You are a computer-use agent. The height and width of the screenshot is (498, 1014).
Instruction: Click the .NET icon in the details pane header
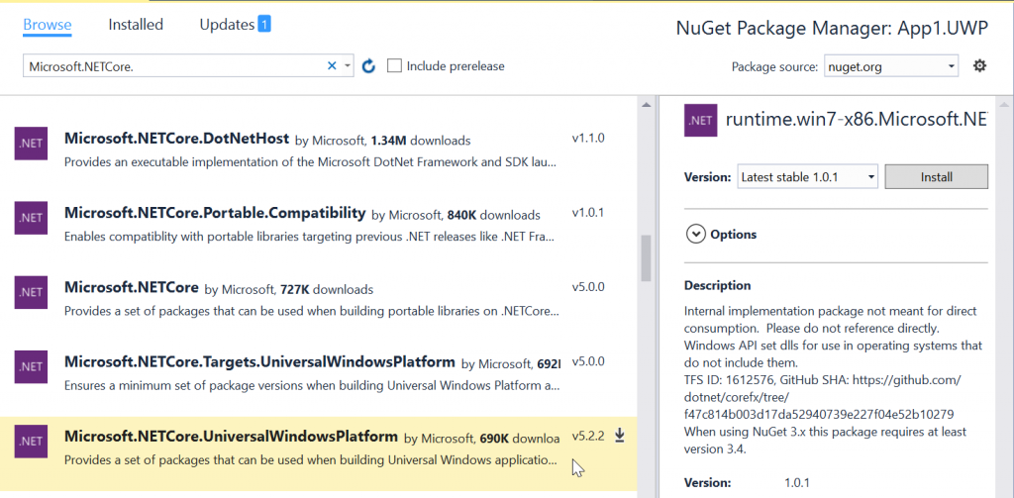pyautogui.click(x=700, y=121)
